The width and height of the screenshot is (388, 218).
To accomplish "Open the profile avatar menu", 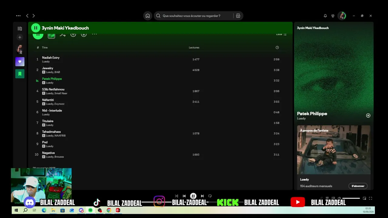I will (x=342, y=16).
